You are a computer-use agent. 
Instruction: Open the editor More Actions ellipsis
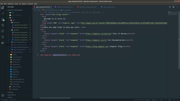point(177,7)
